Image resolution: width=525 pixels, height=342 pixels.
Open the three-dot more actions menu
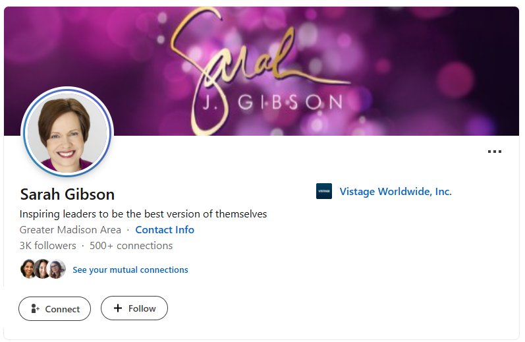point(495,152)
